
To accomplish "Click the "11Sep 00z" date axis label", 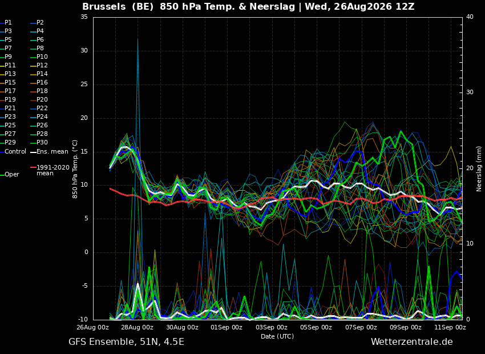I will 450,327.
